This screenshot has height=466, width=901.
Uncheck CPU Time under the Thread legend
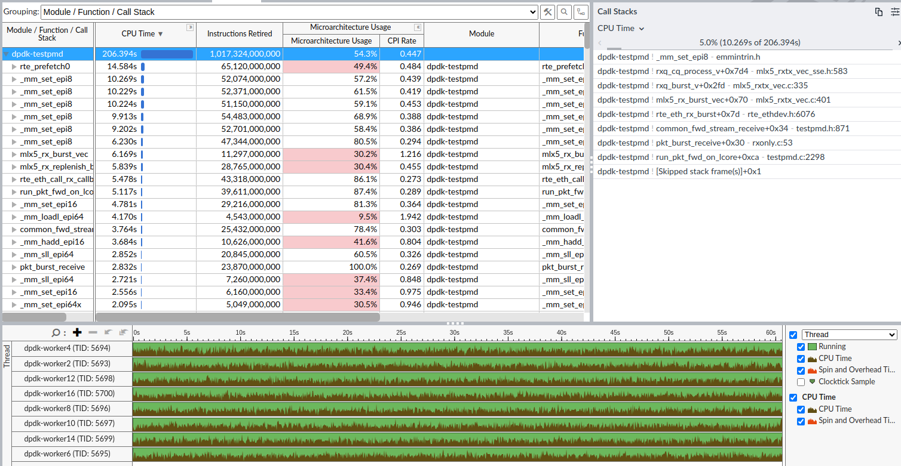[801, 359]
